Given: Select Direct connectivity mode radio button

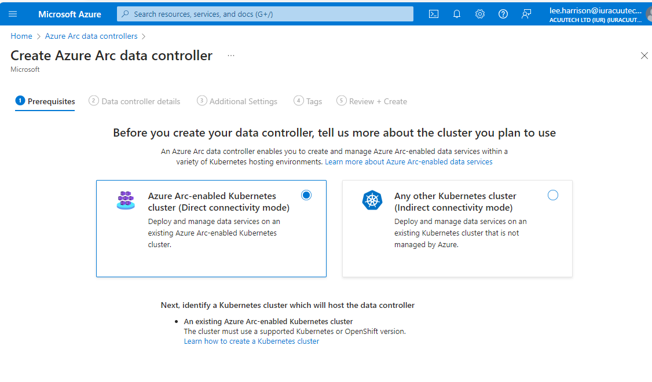Looking at the screenshot, I should click(306, 196).
